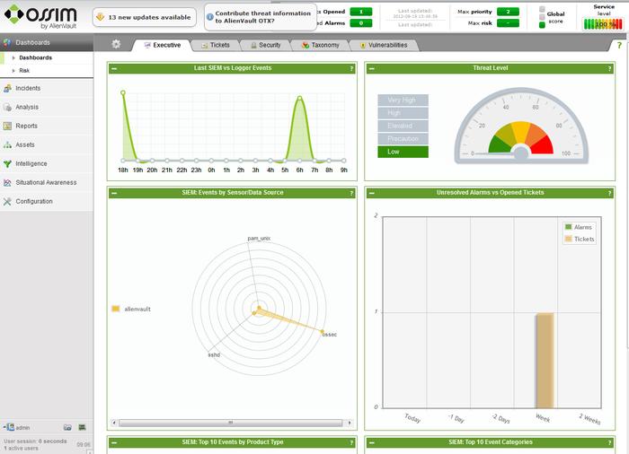Click the Intelligence funnel icon
629x454 pixels.
click(x=7, y=164)
